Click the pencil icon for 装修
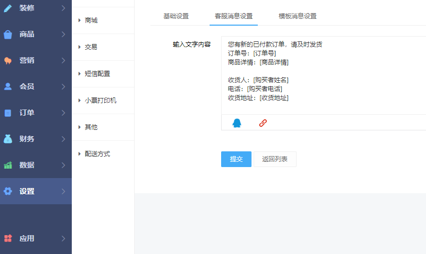 pyautogui.click(x=8, y=8)
